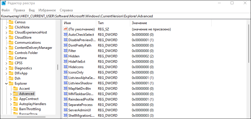This screenshot has height=119, width=251.
Task: Click the DWORD icon next to Filter
Action: (x=66, y=51)
